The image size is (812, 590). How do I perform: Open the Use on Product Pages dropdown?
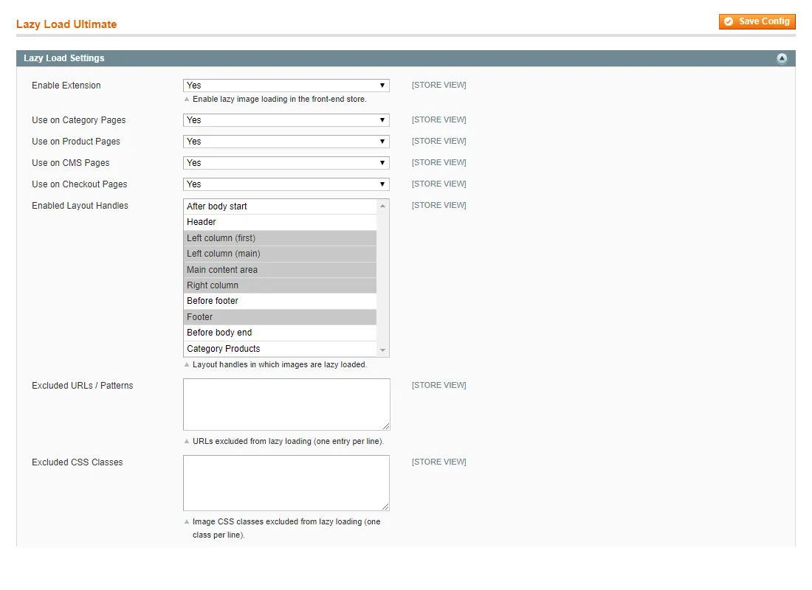[x=286, y=142]
